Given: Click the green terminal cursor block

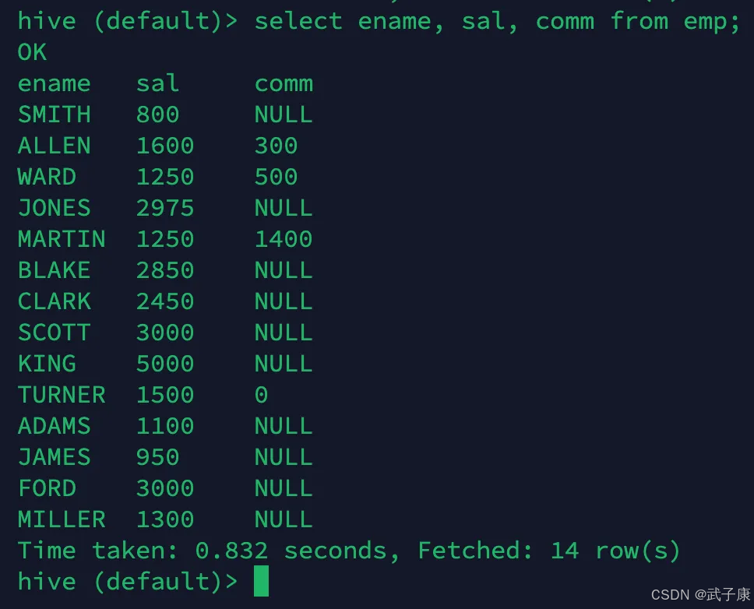Looking at the screenshot, I should 261,581.
